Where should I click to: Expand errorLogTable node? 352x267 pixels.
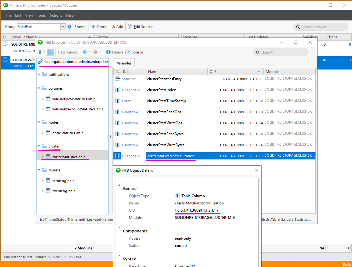click(43, 181)
